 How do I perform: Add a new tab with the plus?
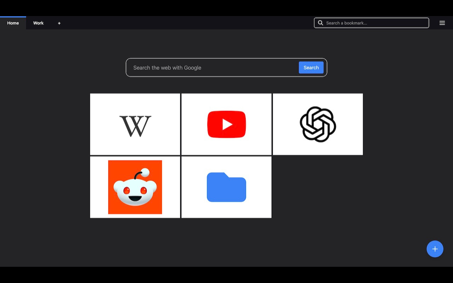(59, 23)
